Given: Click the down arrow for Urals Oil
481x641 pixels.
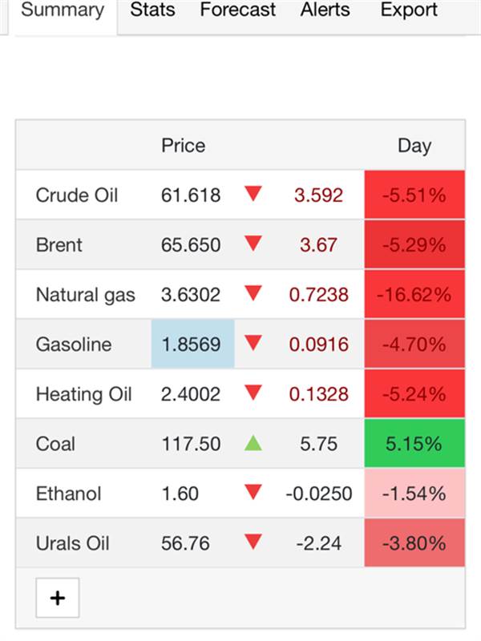Looking at the screenshot, I should (x=253, y=542).
